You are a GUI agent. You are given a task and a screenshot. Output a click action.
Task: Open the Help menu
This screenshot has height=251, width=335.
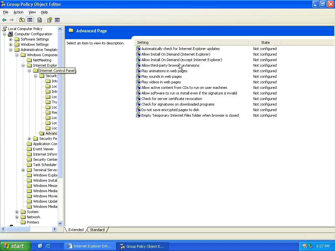(x=44, y=12)
